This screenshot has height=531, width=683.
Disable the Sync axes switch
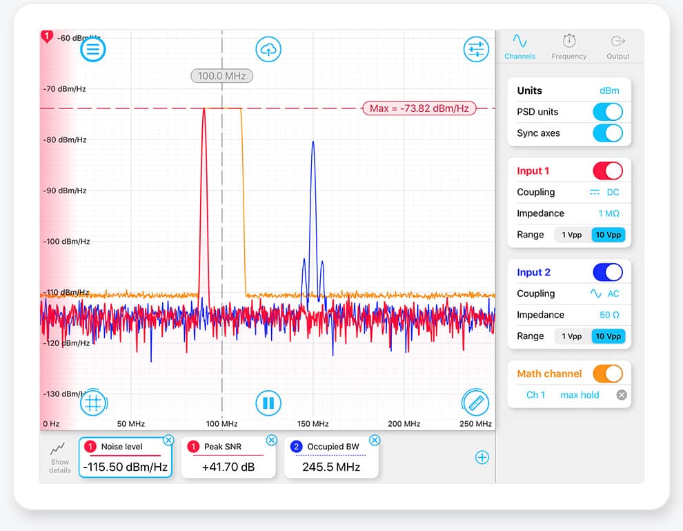click(x=608, y=133)
